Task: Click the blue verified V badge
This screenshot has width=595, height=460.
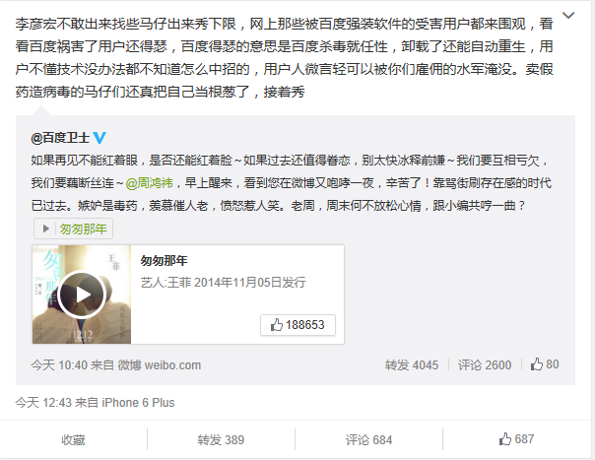Action: [99, 137]
